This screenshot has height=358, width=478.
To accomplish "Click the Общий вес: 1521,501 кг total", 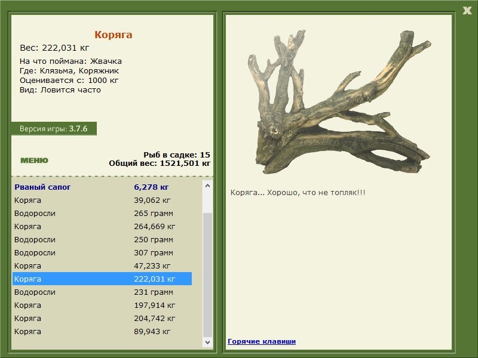I will click(x=160, y=163).
